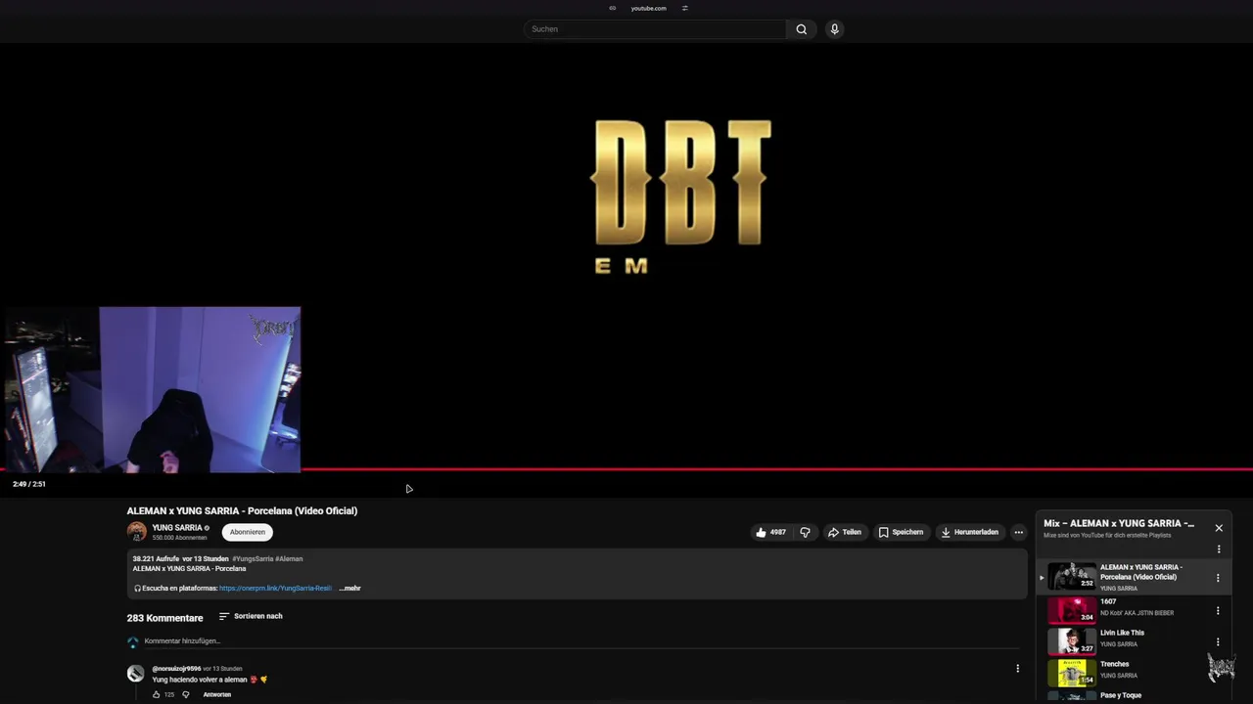Click the #YungsSarria hashtag
Image resolution: width=1253 pixels, height=704 pixels.
(253, 559)
